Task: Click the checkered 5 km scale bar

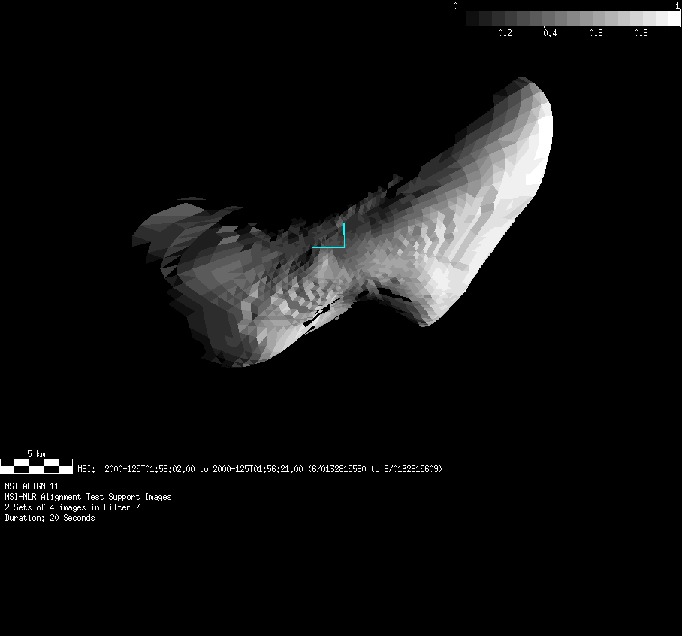Action: 36,465
